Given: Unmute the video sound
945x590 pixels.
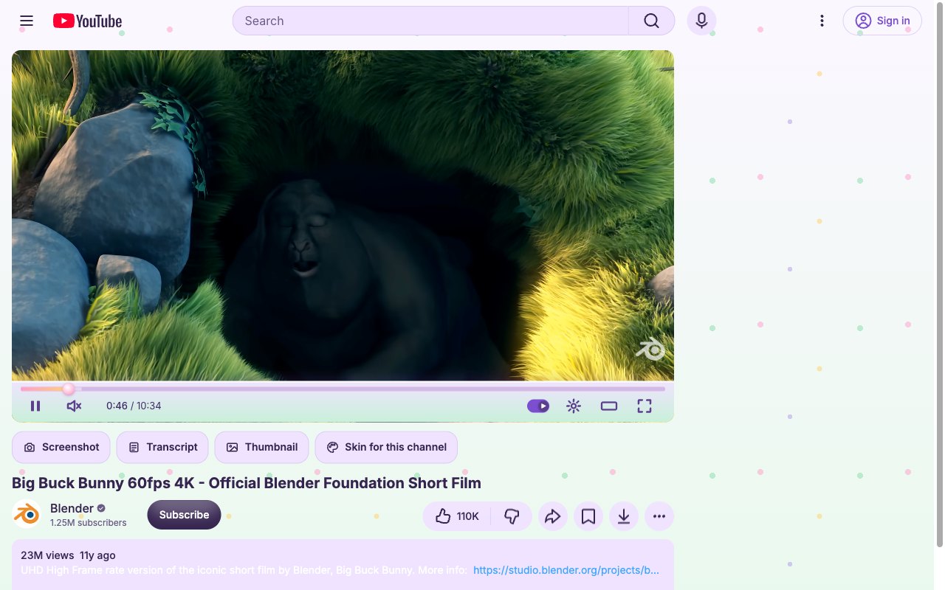Looking at the screenshot, I should pos(74,406).
